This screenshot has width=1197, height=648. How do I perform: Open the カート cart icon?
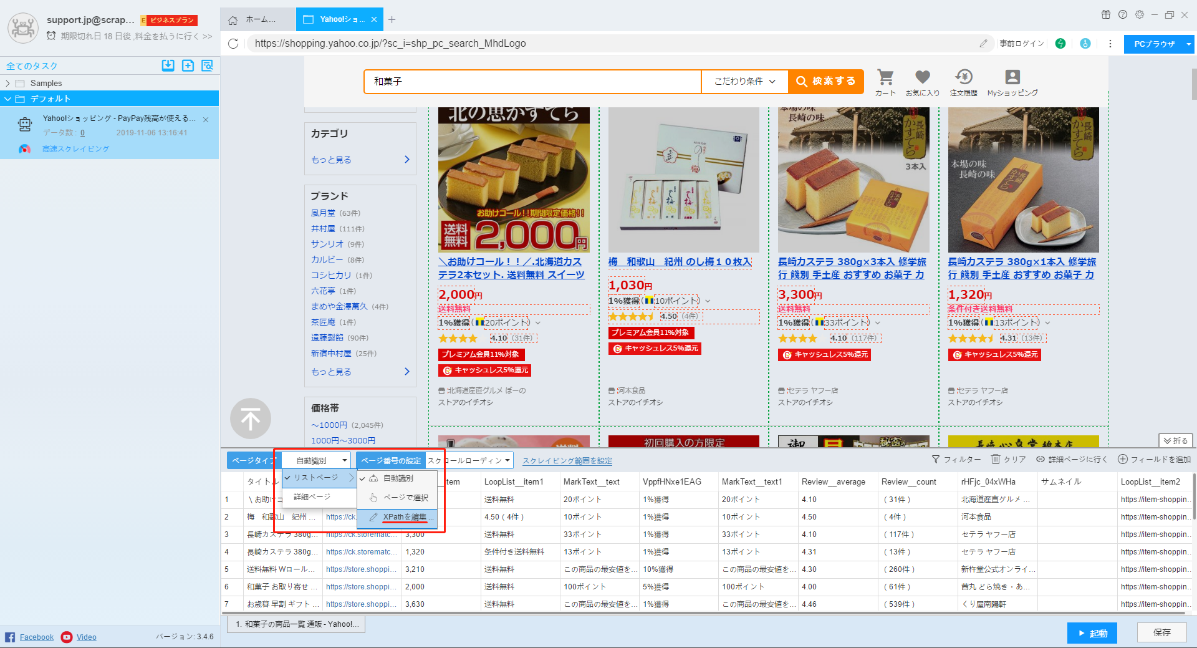885,82
